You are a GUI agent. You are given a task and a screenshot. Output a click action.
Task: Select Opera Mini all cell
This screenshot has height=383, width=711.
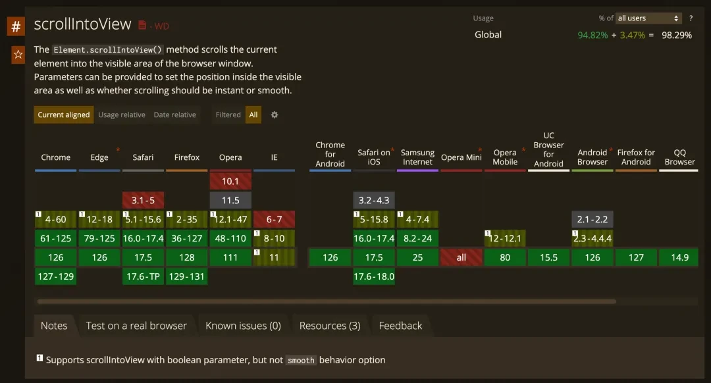tap(461, 257)
